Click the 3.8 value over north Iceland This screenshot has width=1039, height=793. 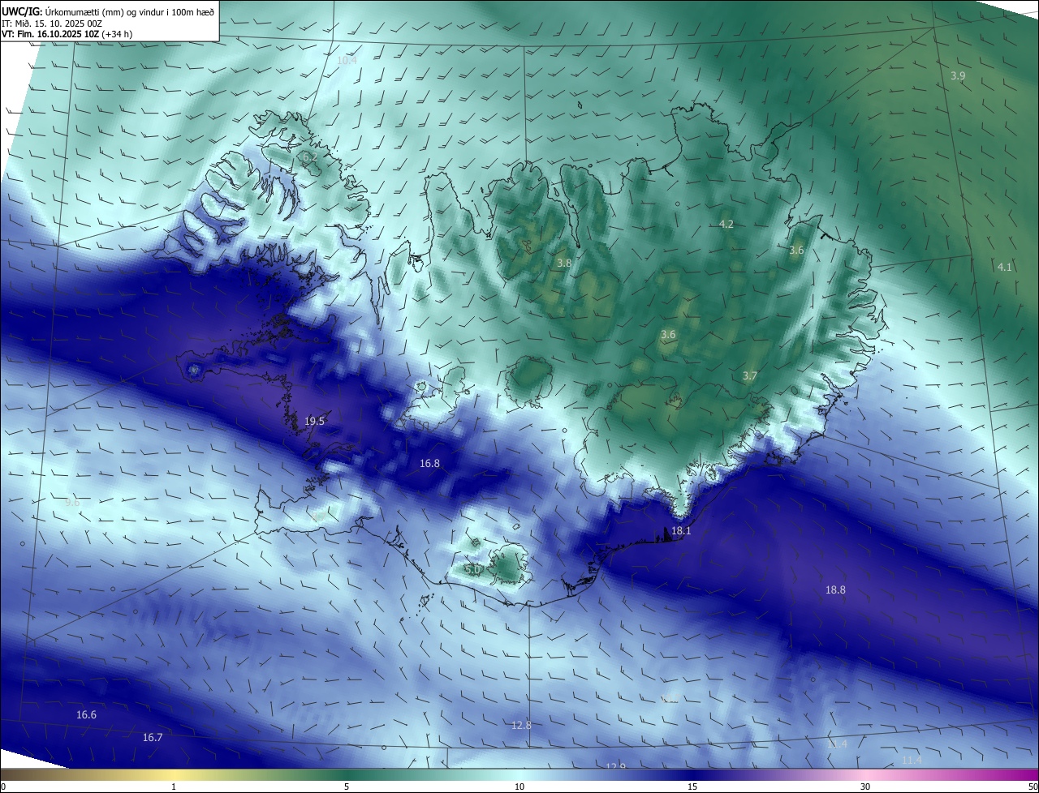coord(564,264)
